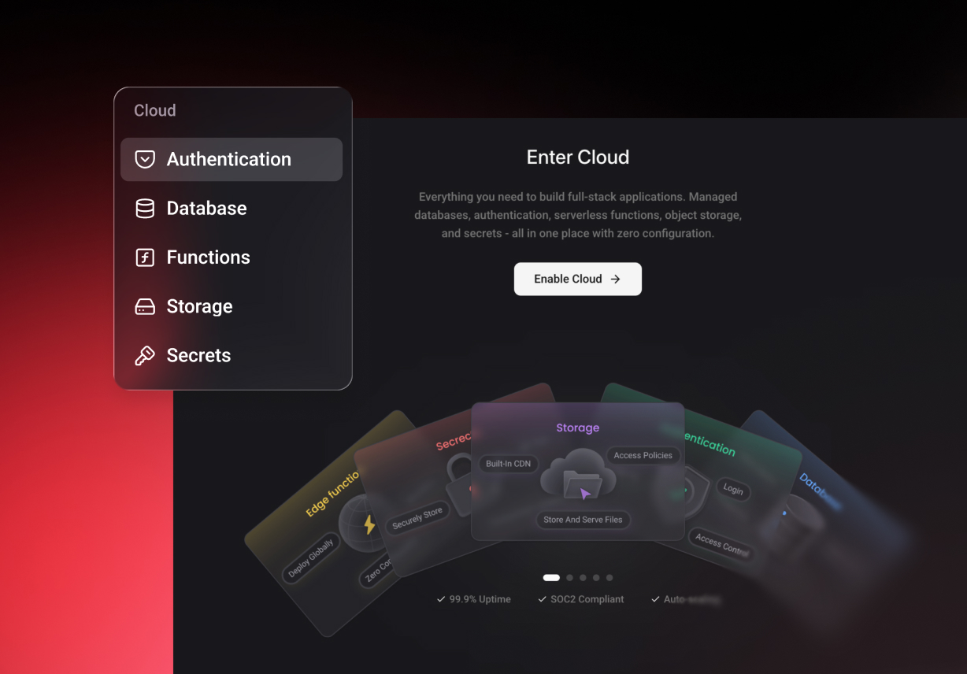Screen dimensions: 967x674
Task: Click the Storage drive icon
Action: pyautogui.click(x=145, y=306)
